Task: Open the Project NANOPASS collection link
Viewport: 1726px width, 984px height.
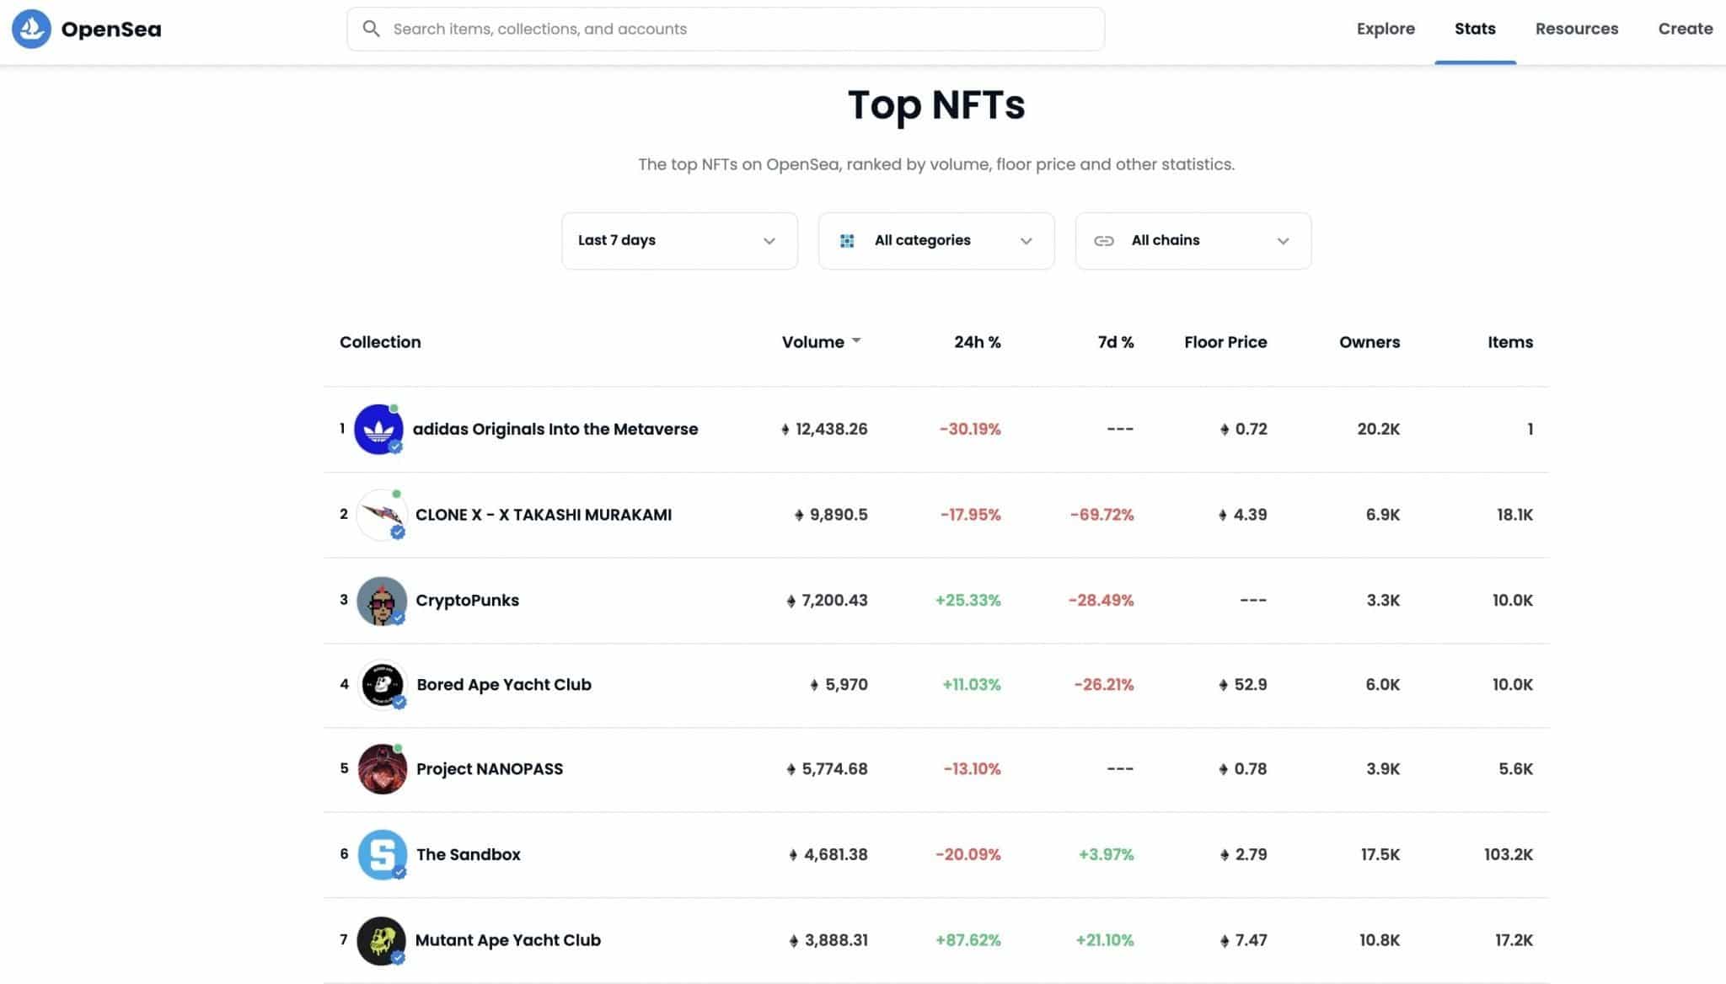Action: click(x=489, y=768)
